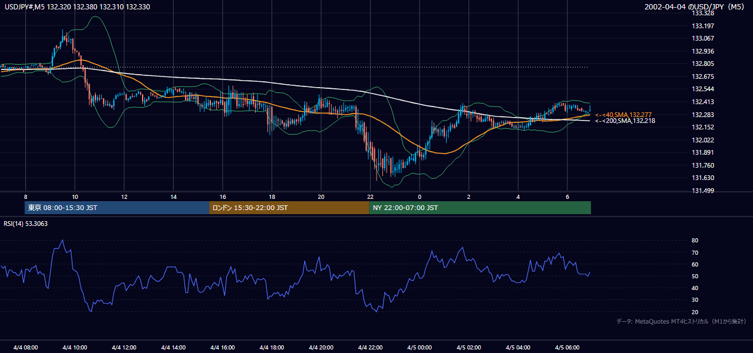Click the 132.936 price axis value

[702, 51]
